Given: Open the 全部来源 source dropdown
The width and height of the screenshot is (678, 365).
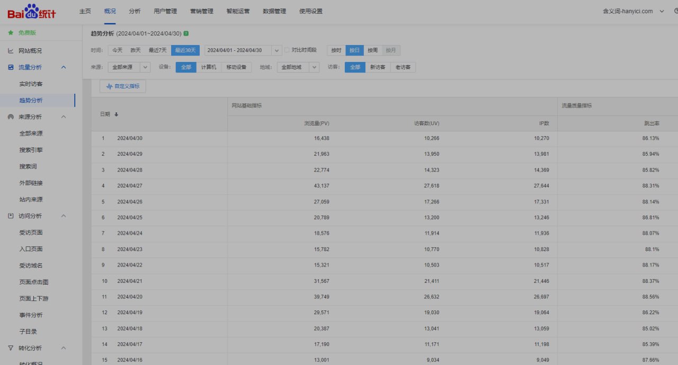Looking at the screenshot, I should coord(129,67).
